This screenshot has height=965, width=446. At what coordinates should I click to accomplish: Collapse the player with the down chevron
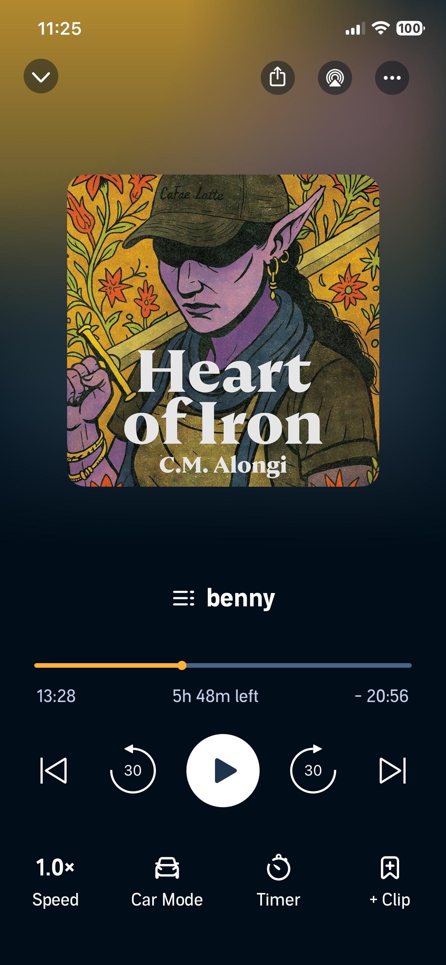[x=41, y=76]
